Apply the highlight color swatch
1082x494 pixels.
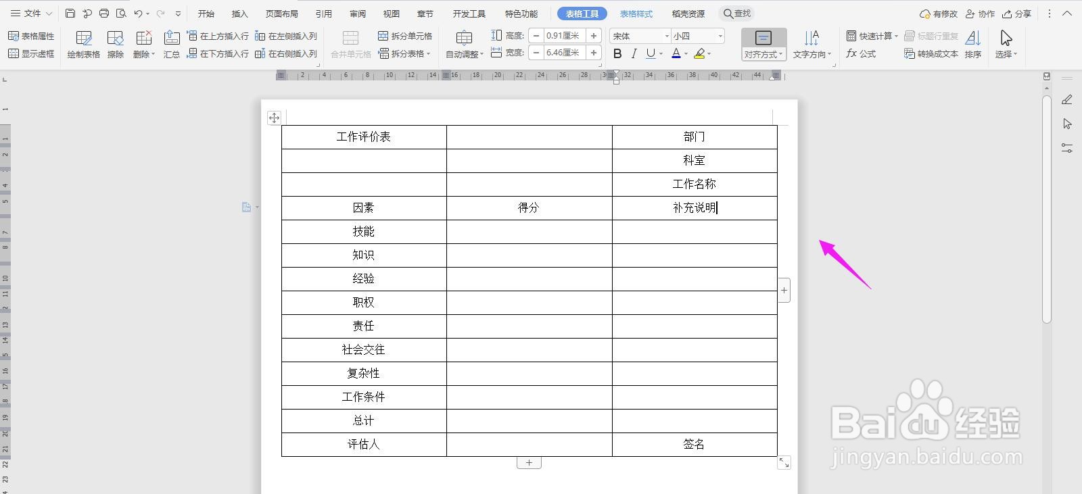(x=699, y=53)
